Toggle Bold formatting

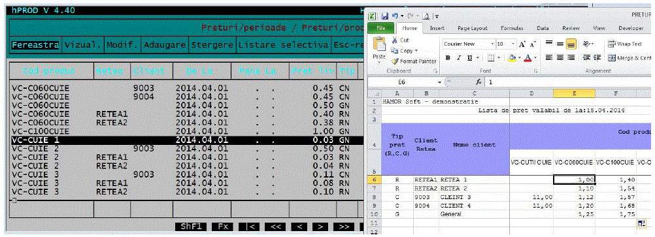coord(448,57)
